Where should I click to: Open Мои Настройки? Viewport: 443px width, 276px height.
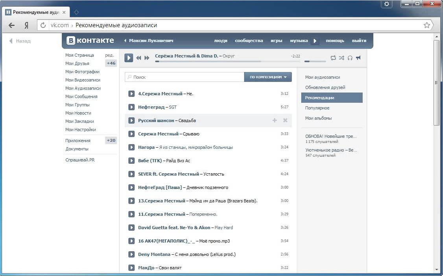click(80, 130)
